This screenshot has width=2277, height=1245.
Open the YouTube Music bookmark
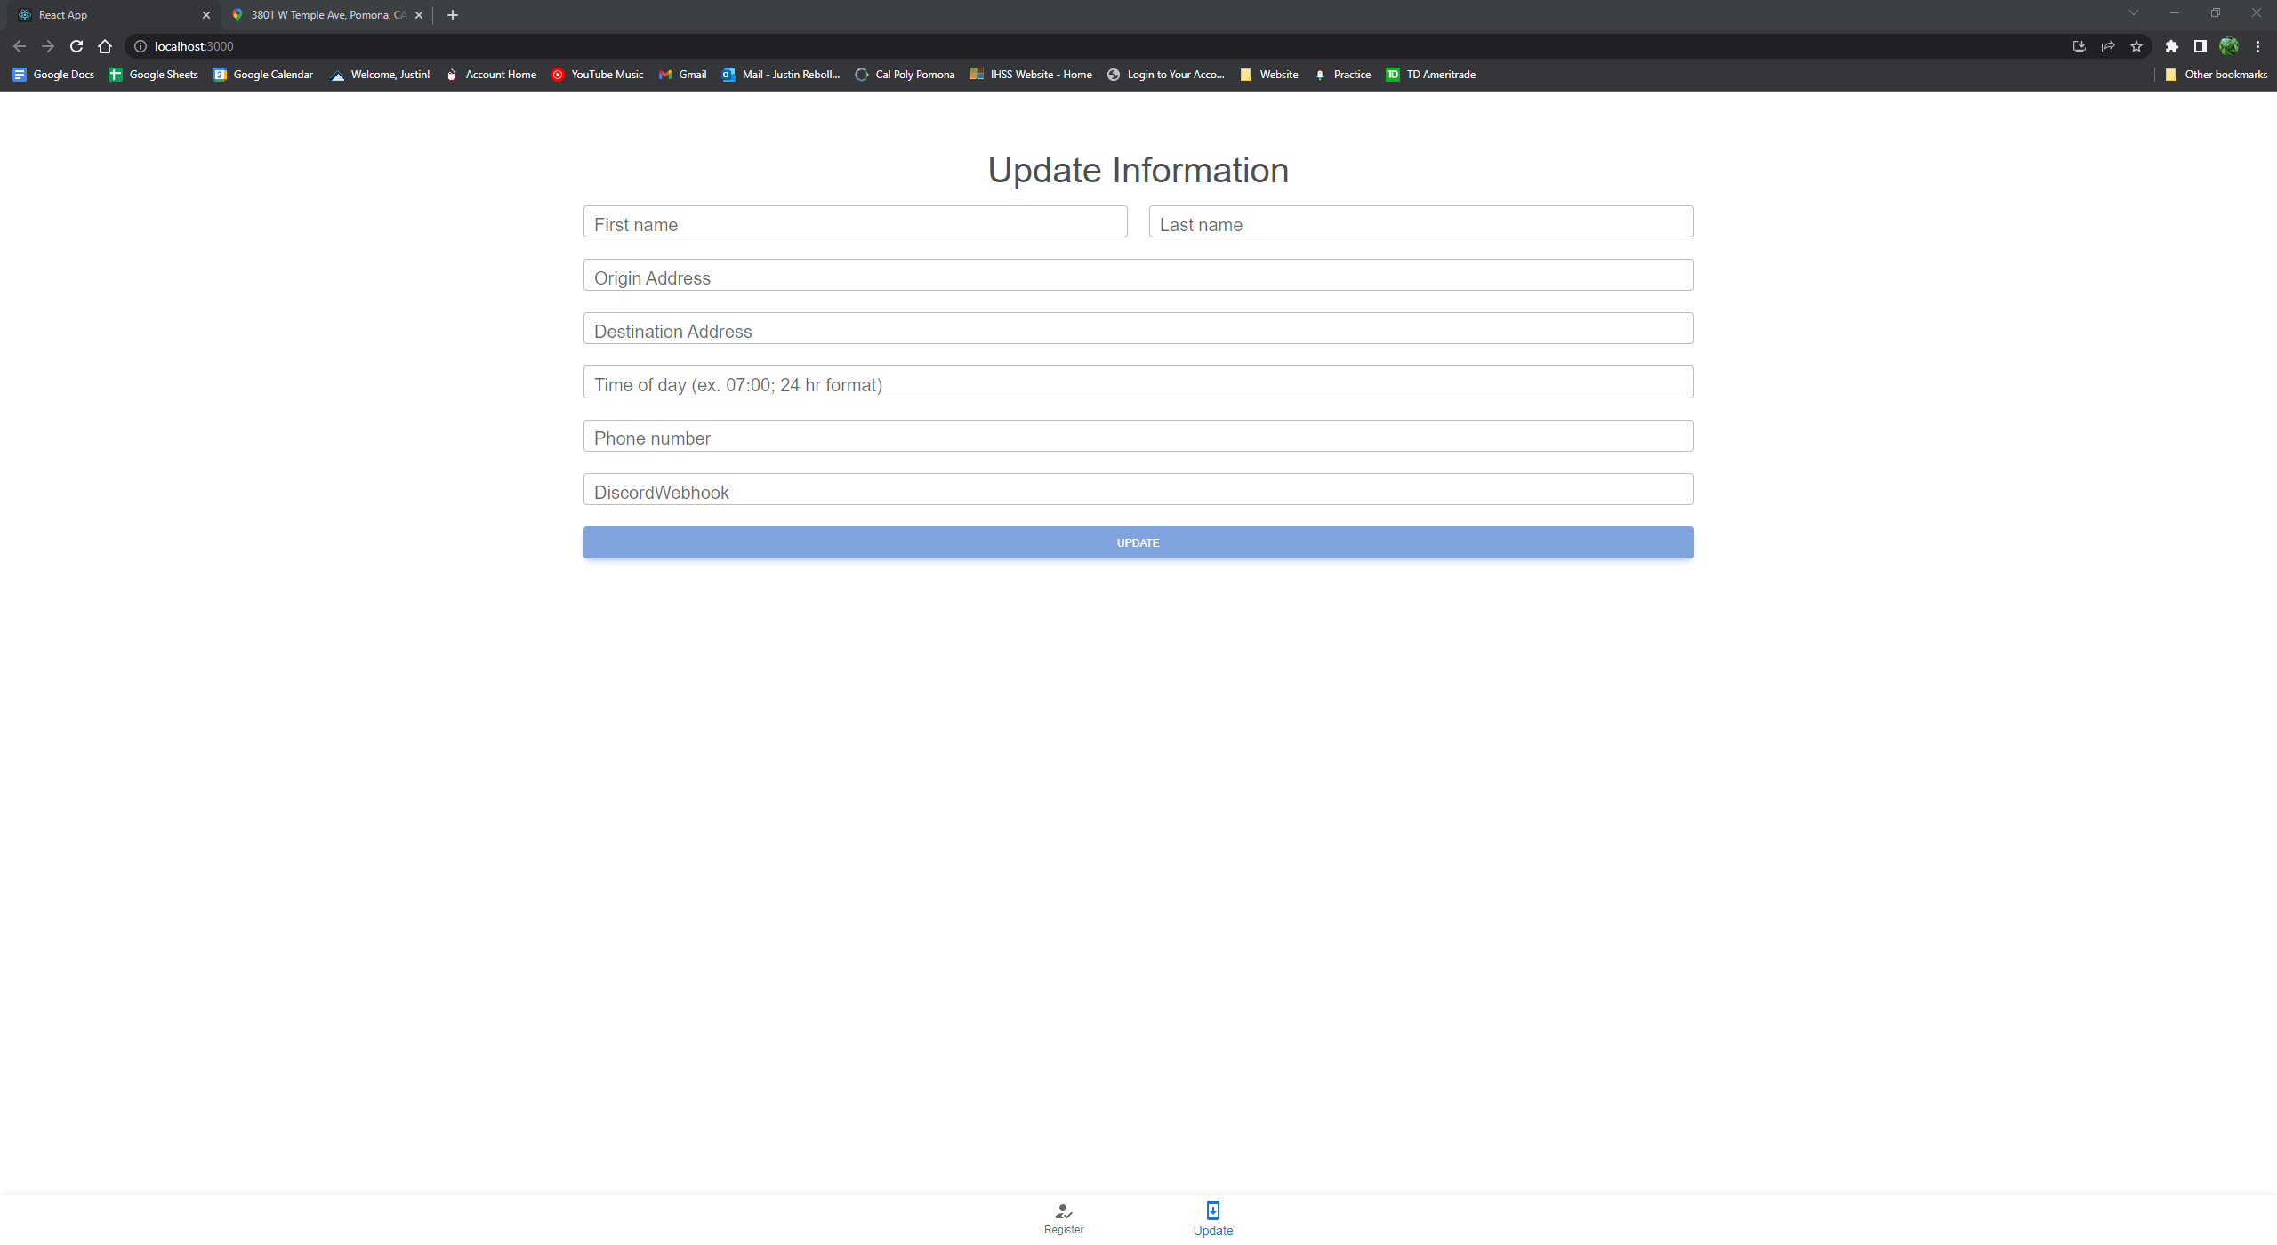[x=598, y=75]
